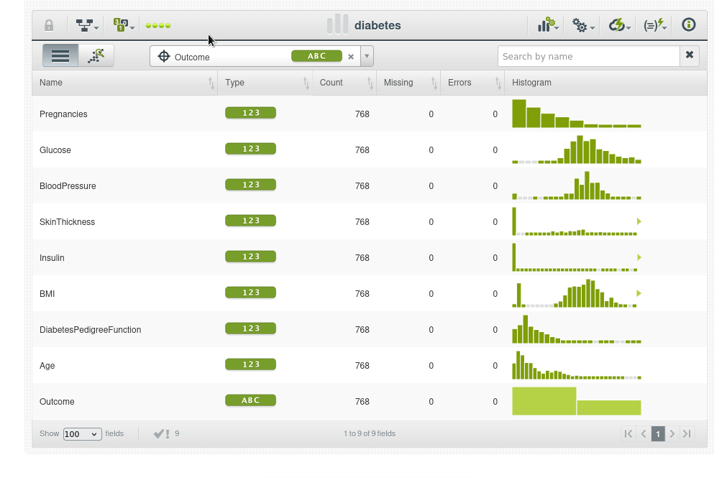The height and width of the screenshot is (478, 727).
Task: Click the Outcome histogram bar chart
Action: pyautogui.click(x=576, y=401)
